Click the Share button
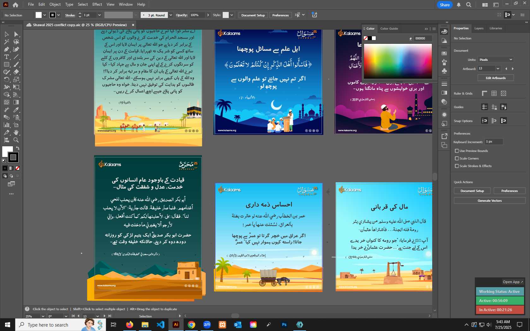 click(445, 5)
